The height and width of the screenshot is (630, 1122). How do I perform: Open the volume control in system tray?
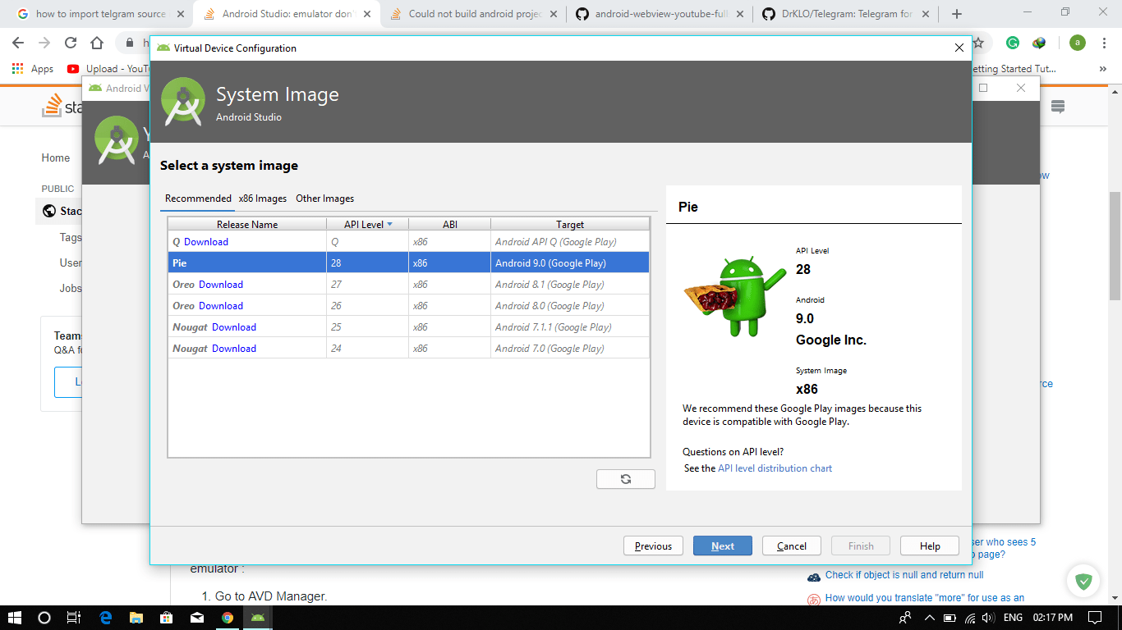pyautogui.click(x=989, y=618)
